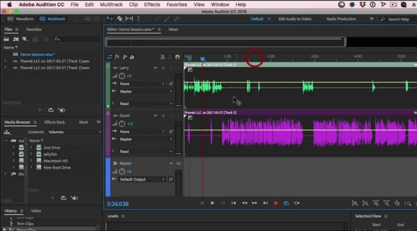Solo the Larry track

pyautogui.click(x=163, y=68)
